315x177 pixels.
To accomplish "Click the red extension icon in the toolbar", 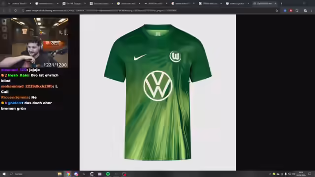I will (x=291, y=10).
